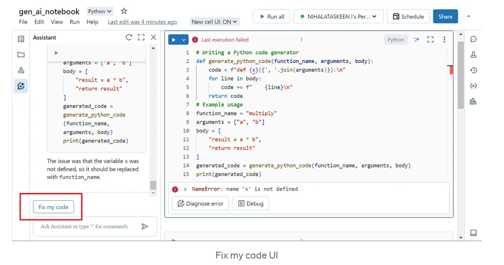Screen dimensions: 504x265
Task: Open the File menu
Action: coord(23,22)
